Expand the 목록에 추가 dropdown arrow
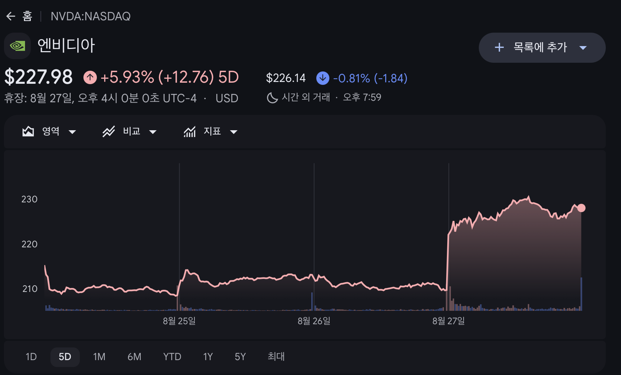The width and height of the screenshot is (621, 375). [x=583, y=48]
